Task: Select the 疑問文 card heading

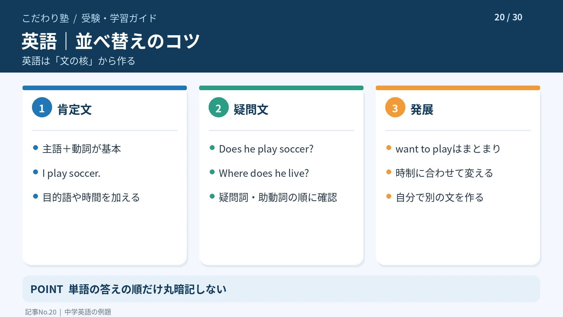Action: pyautogui.click(x=251, y=110)
